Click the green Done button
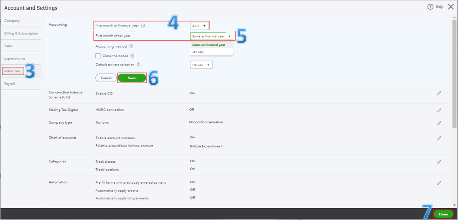The width and height of the screenshot is (458, 220). click(443, 214)
